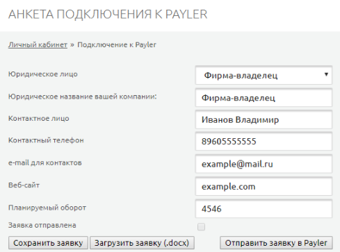Image resolution: width=340 pixels, height=252 pixels.
Task: Click the Планируемый оборот label
Action: pyautogui.click(x=47, y=208)
